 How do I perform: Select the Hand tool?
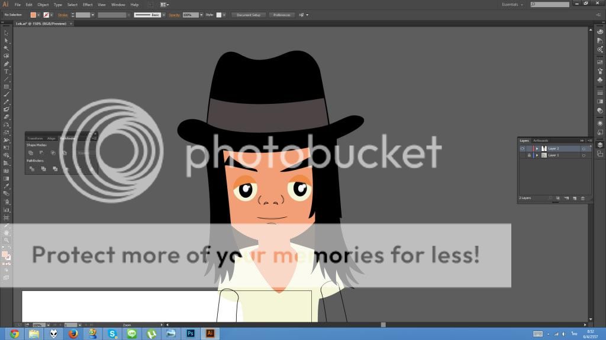tap(6, 233)
